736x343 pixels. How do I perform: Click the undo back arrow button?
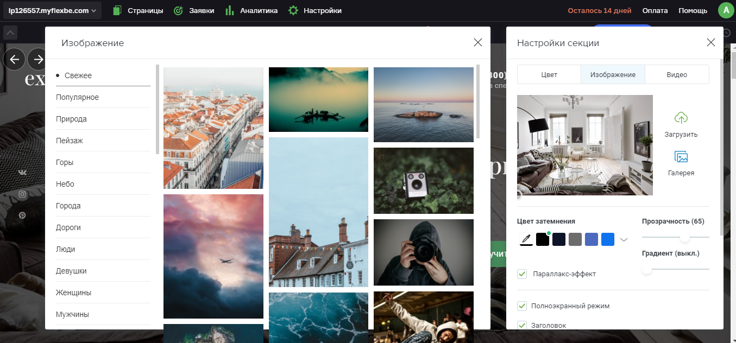click(x=14, y=59)
